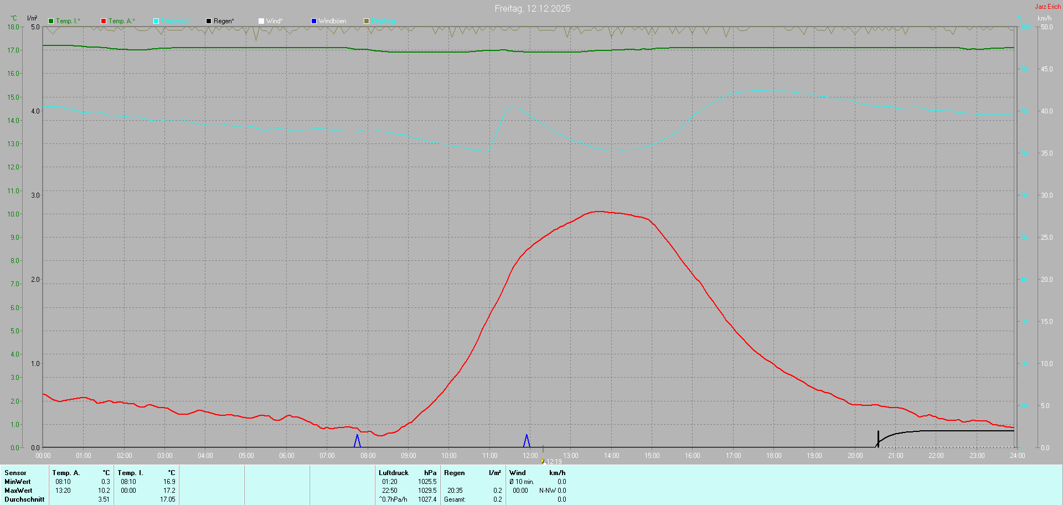Click the Regen header in the bottom table
1063x505 pixels.
pyautogui.click(x=454, y=473)
